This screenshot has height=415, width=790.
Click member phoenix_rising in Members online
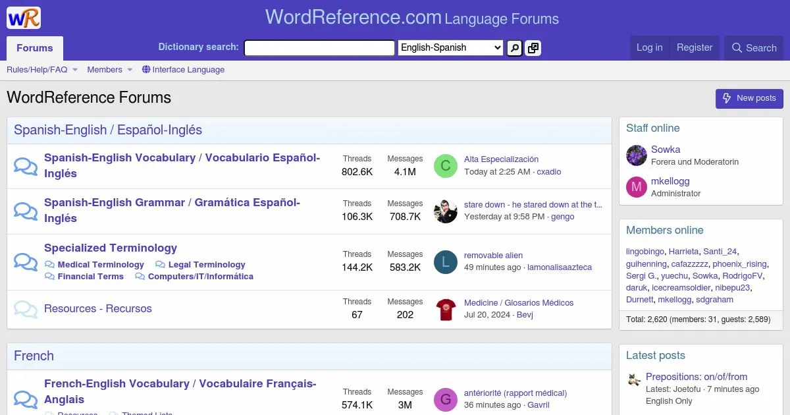point(739,263)
